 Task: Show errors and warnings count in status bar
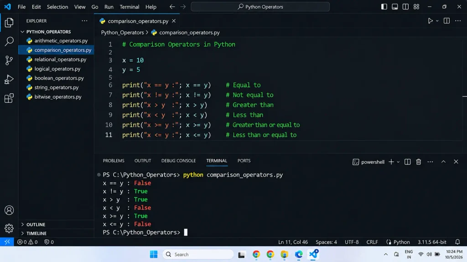coord(27,242)
